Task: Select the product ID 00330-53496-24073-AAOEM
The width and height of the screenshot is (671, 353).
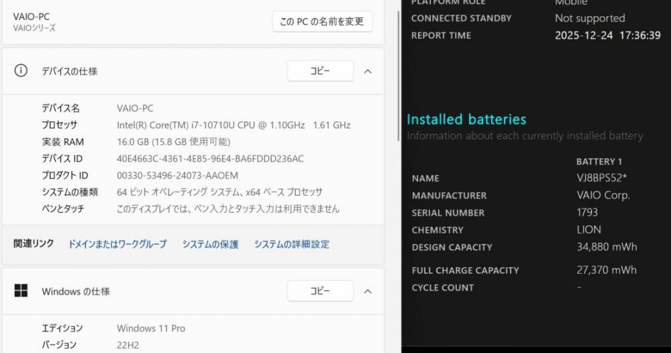Action: (177, 175)
